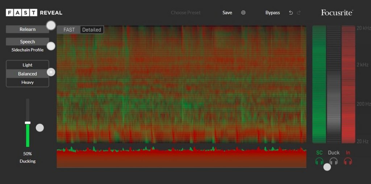Click the red In label
Viewport: 371px width, 184px height.
(x=348, y=153)
